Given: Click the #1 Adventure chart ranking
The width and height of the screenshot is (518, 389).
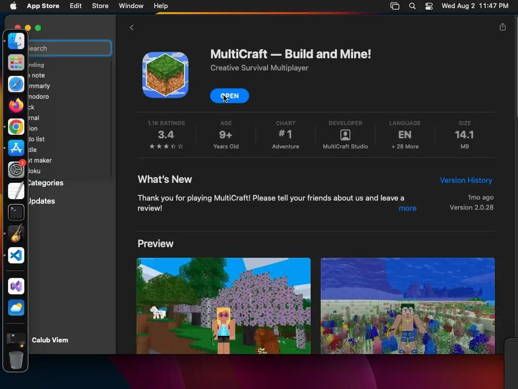Looking at the screenshot, I should pyautogui.click(x=285, y=135).
